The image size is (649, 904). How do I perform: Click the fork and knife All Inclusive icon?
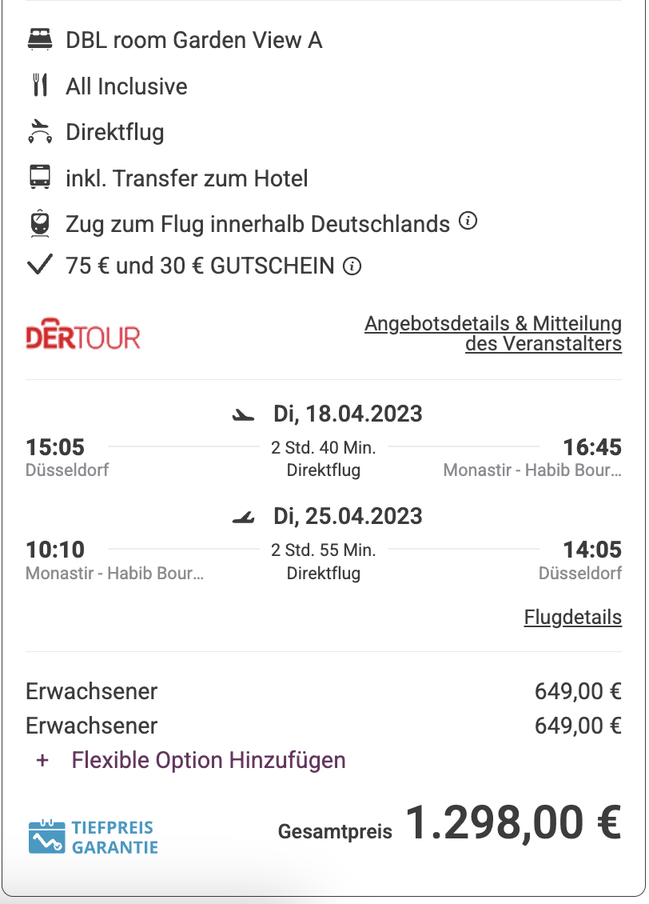click(x=40, y=86)
